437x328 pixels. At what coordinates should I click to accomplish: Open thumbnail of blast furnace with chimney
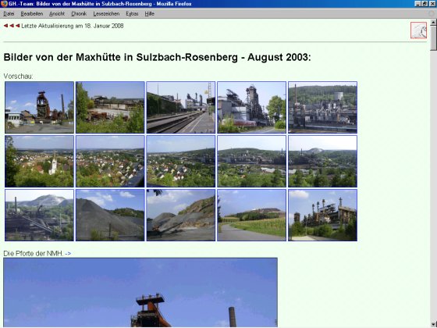pos(39,107)
